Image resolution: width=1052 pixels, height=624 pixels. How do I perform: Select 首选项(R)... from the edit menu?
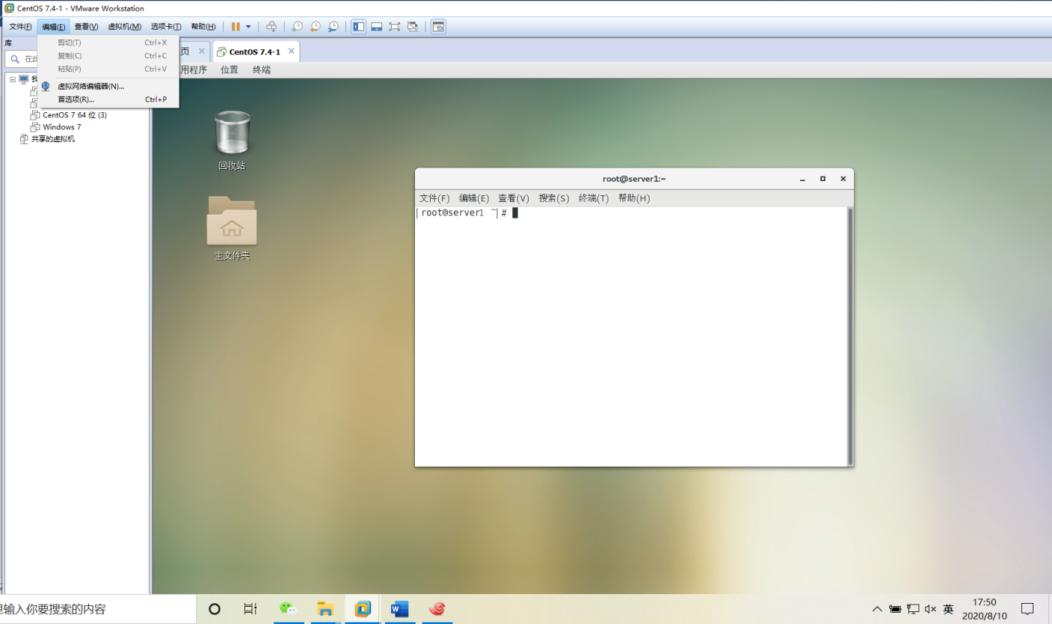[x=76, y=100]
